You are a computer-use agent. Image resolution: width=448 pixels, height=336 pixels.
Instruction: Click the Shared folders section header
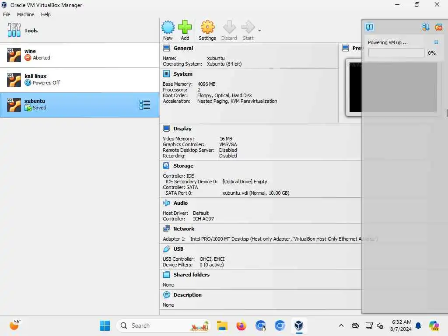[192, 275]
